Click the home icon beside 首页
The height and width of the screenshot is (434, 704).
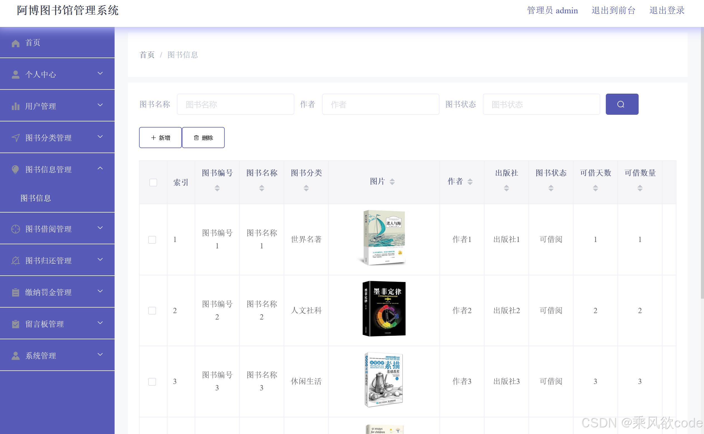pyautogui.click(x=16, y=43)
